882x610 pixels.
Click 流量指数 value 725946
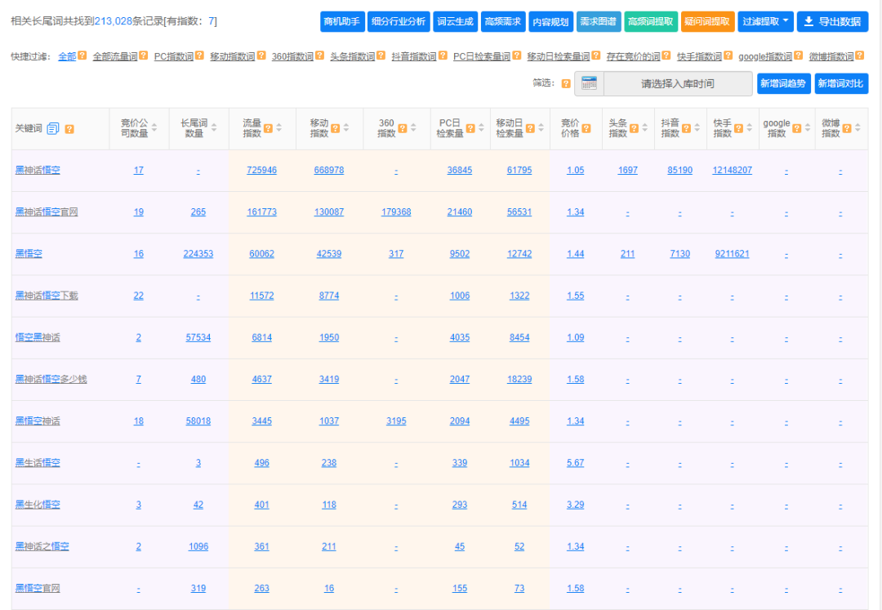261,170
